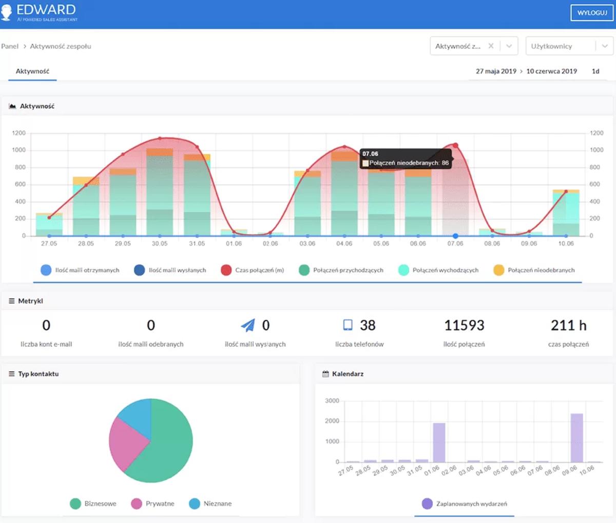616x523 pixels.
Task: Click the 01.06 bar in the Kalendarz chart
Action: 439,442
